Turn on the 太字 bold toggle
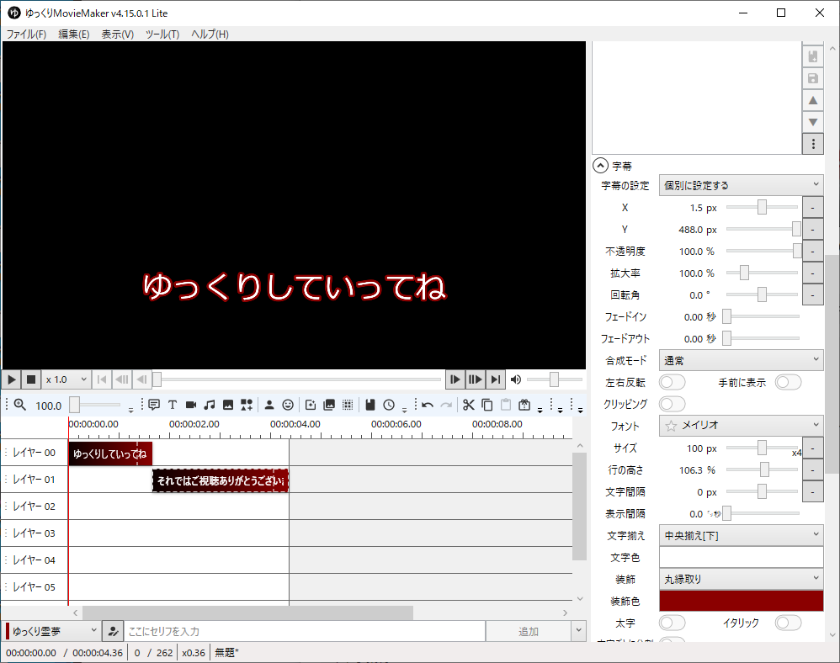840x663 pixels. (x=672, y=623)
